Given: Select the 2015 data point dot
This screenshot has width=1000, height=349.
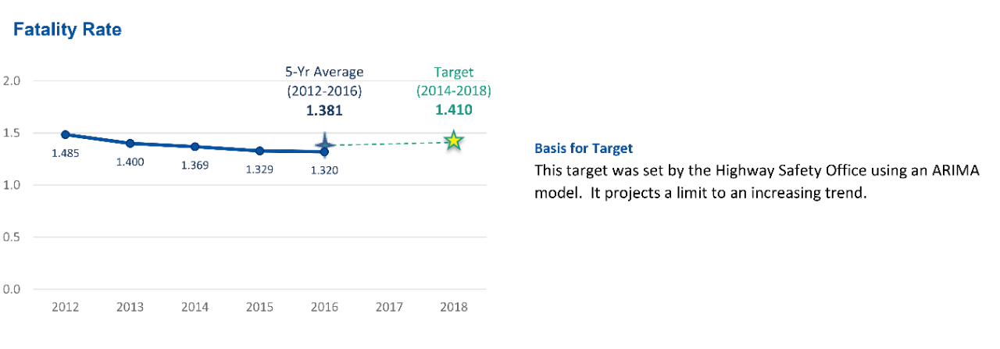Looking at the screenshot, I should tap(259, 151).
